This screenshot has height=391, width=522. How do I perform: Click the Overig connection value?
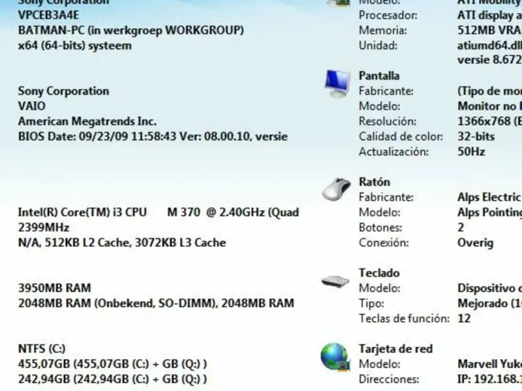coord(476,243)
